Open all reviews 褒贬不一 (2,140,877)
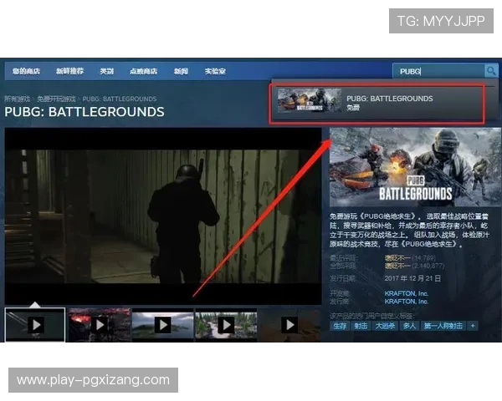This screenshot has width=502, height=401. (415, 266)
